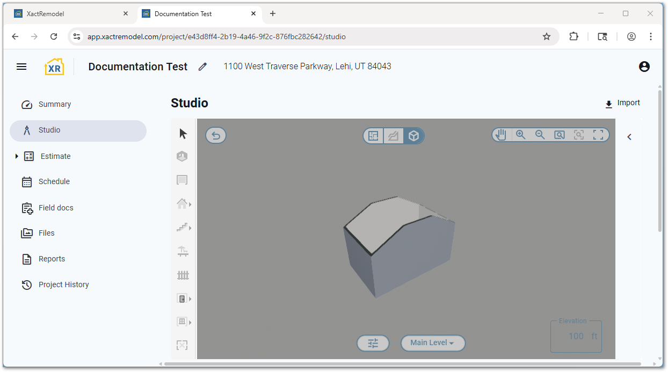Expand the right side panel chevron
Viewport: 668px width, 372px height.
tap(629, 137)
